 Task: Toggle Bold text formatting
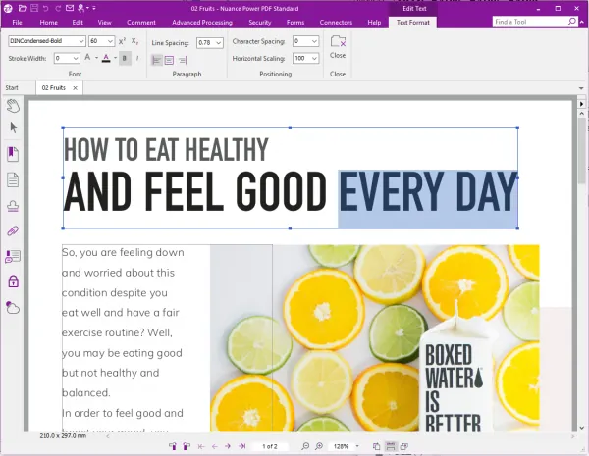(x=125, y=58)
